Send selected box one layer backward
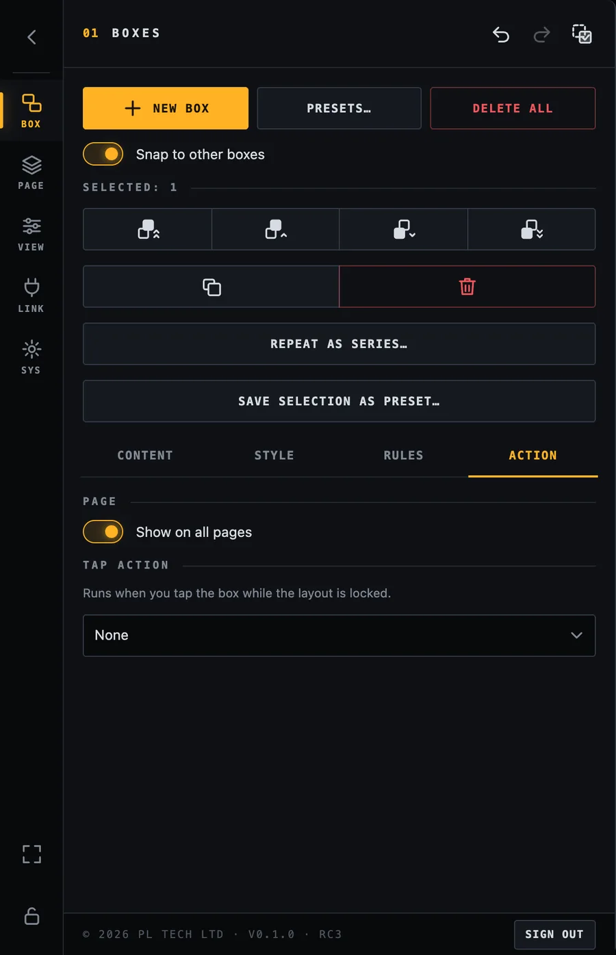The image size is (616, 955). [404, 229]
